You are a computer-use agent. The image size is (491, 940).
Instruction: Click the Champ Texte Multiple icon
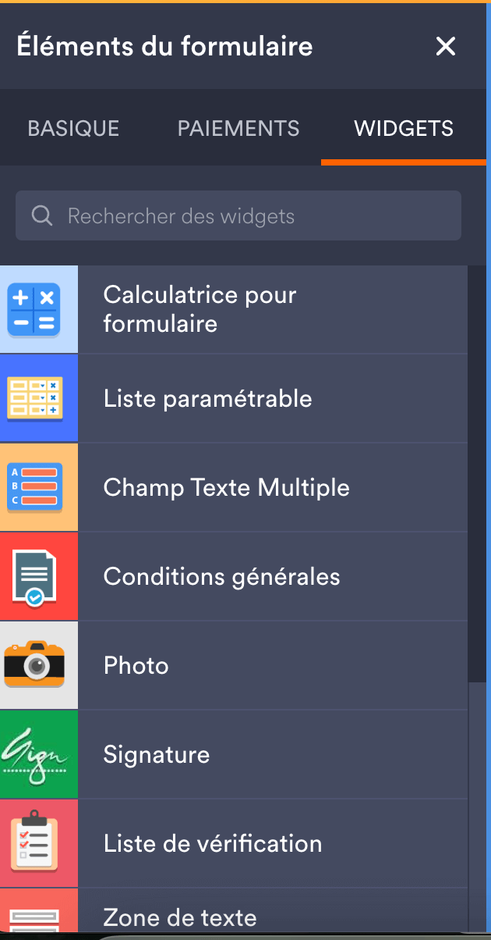click(35, 487)
